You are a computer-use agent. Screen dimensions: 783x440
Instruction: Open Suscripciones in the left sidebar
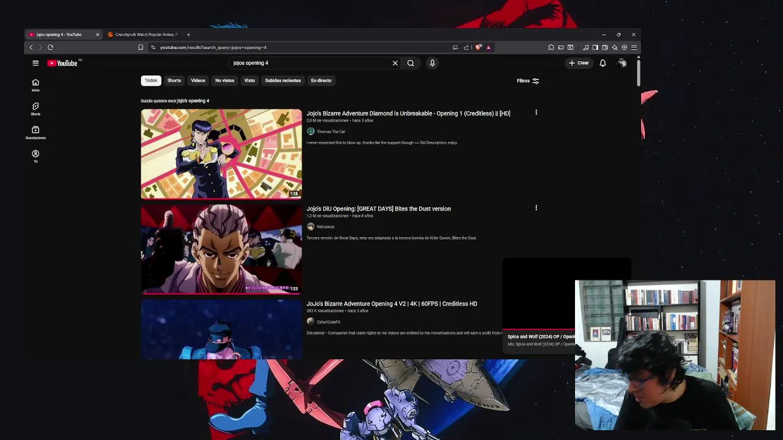(x=35, y=133)
